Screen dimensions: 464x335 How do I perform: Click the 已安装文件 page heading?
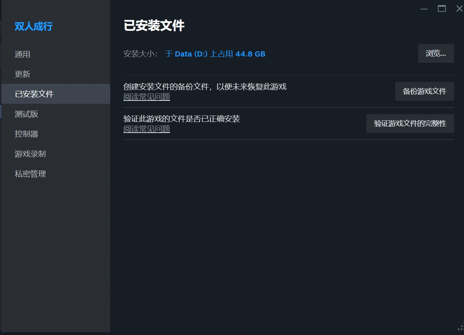click(x=154, y=26)
